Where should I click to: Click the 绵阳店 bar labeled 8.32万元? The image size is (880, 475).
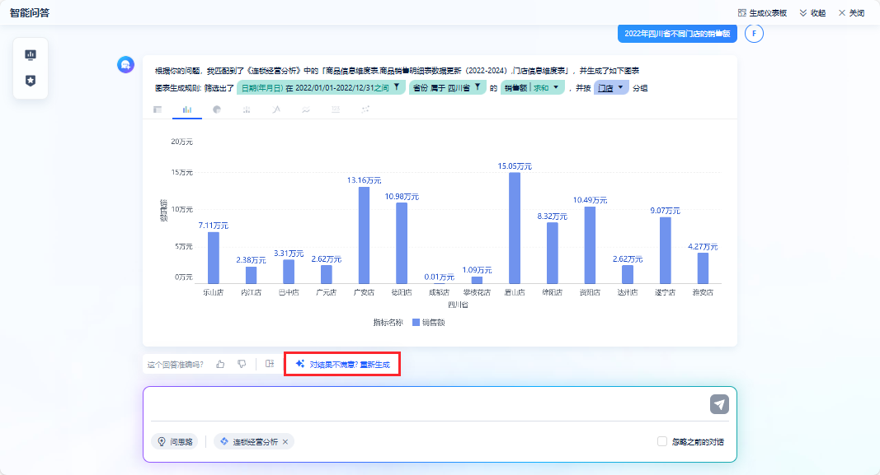coord(553,254)
